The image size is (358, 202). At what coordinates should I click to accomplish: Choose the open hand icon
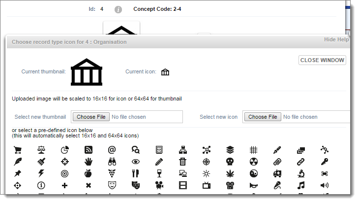(x=89, y=162)
